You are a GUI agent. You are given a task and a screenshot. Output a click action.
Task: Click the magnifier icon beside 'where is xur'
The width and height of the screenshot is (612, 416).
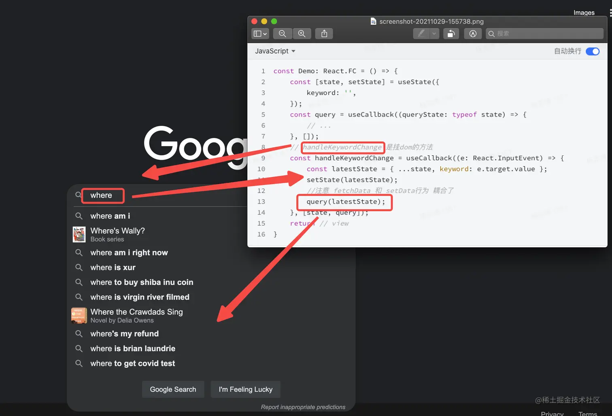79,267
